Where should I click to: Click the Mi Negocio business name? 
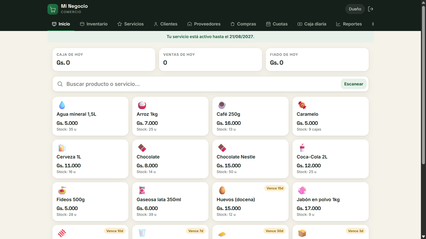tap(75, 6)
